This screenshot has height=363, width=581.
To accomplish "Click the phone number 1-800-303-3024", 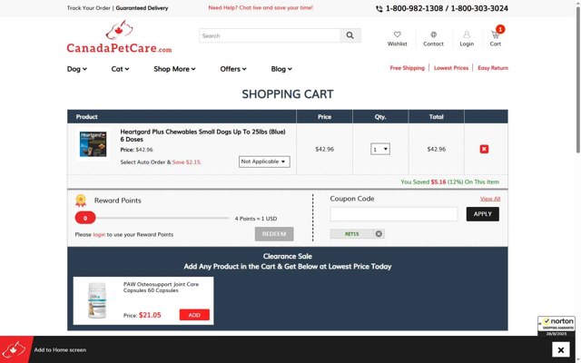I will 479,8.
